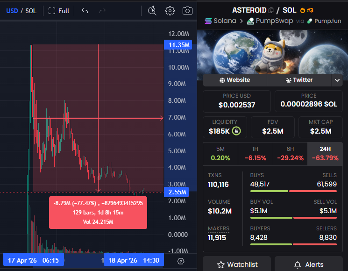Select the 24H timeframe tab
Screen dimensions: 348x271
click(325, 154)
